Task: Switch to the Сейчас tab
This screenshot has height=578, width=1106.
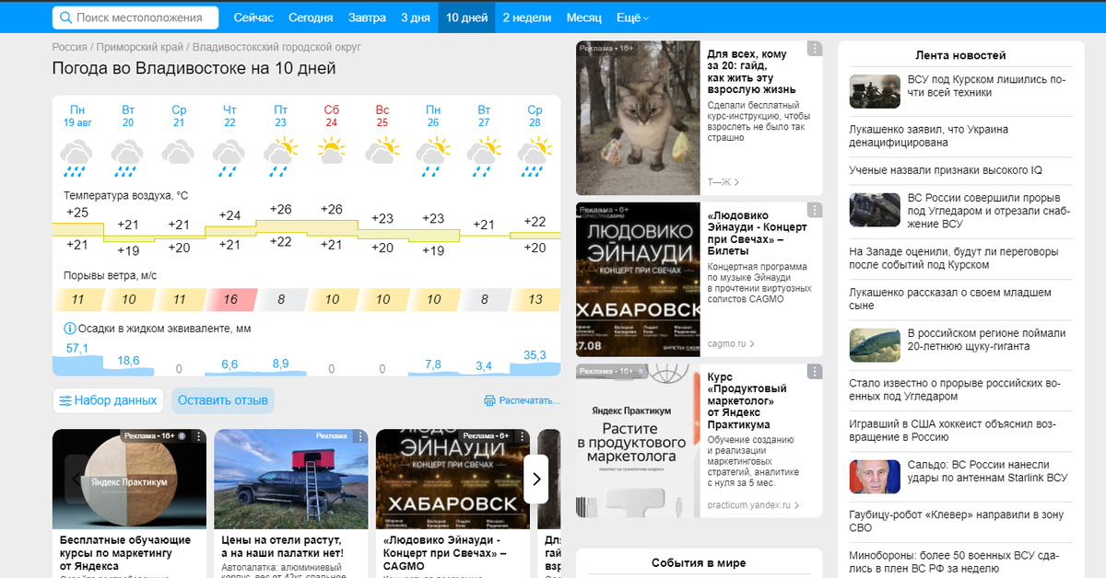Action: 253,17
